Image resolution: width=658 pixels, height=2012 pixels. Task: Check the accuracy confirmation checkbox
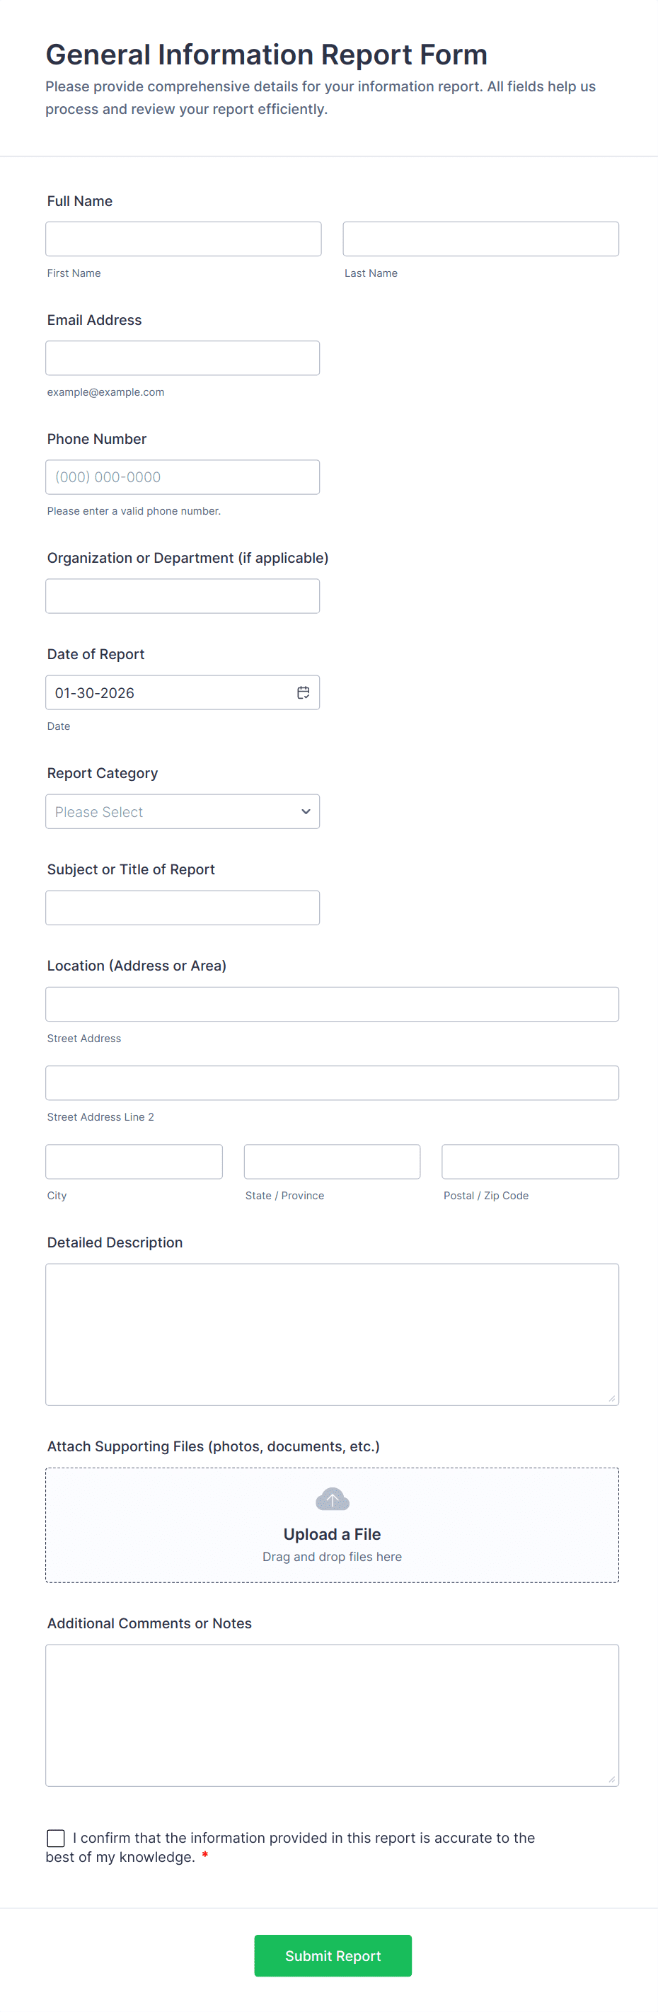[55, 1838]
